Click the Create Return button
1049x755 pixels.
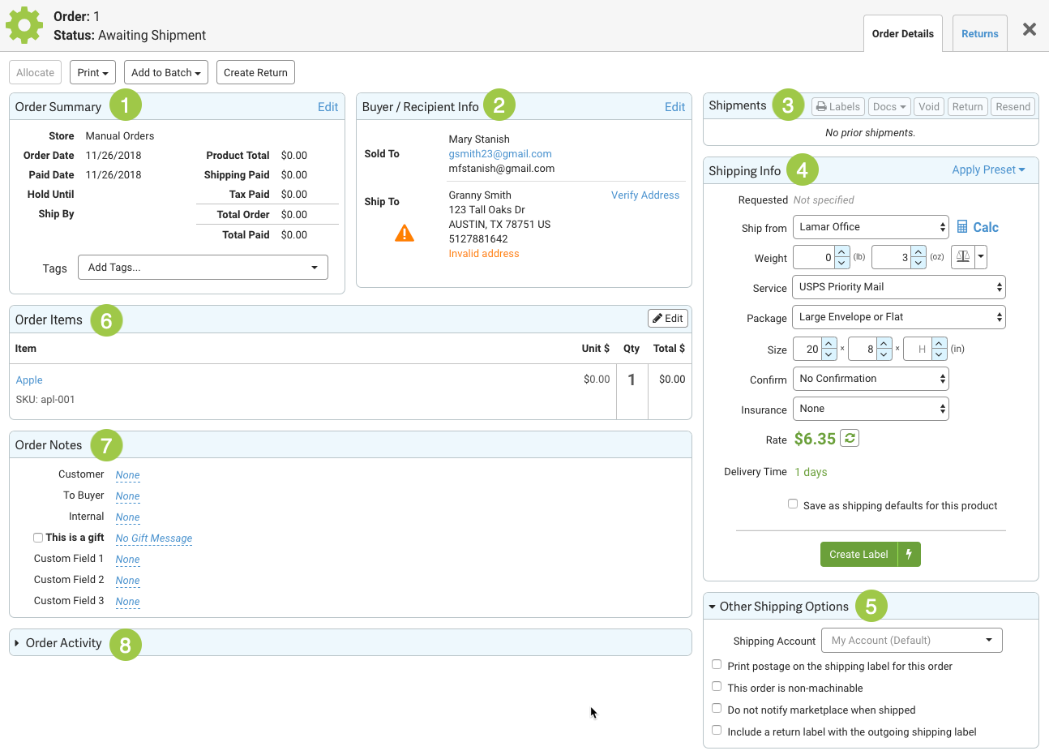tap(255, 72)
